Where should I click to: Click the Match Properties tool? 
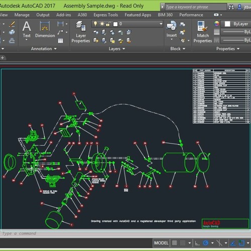[203, 32]
